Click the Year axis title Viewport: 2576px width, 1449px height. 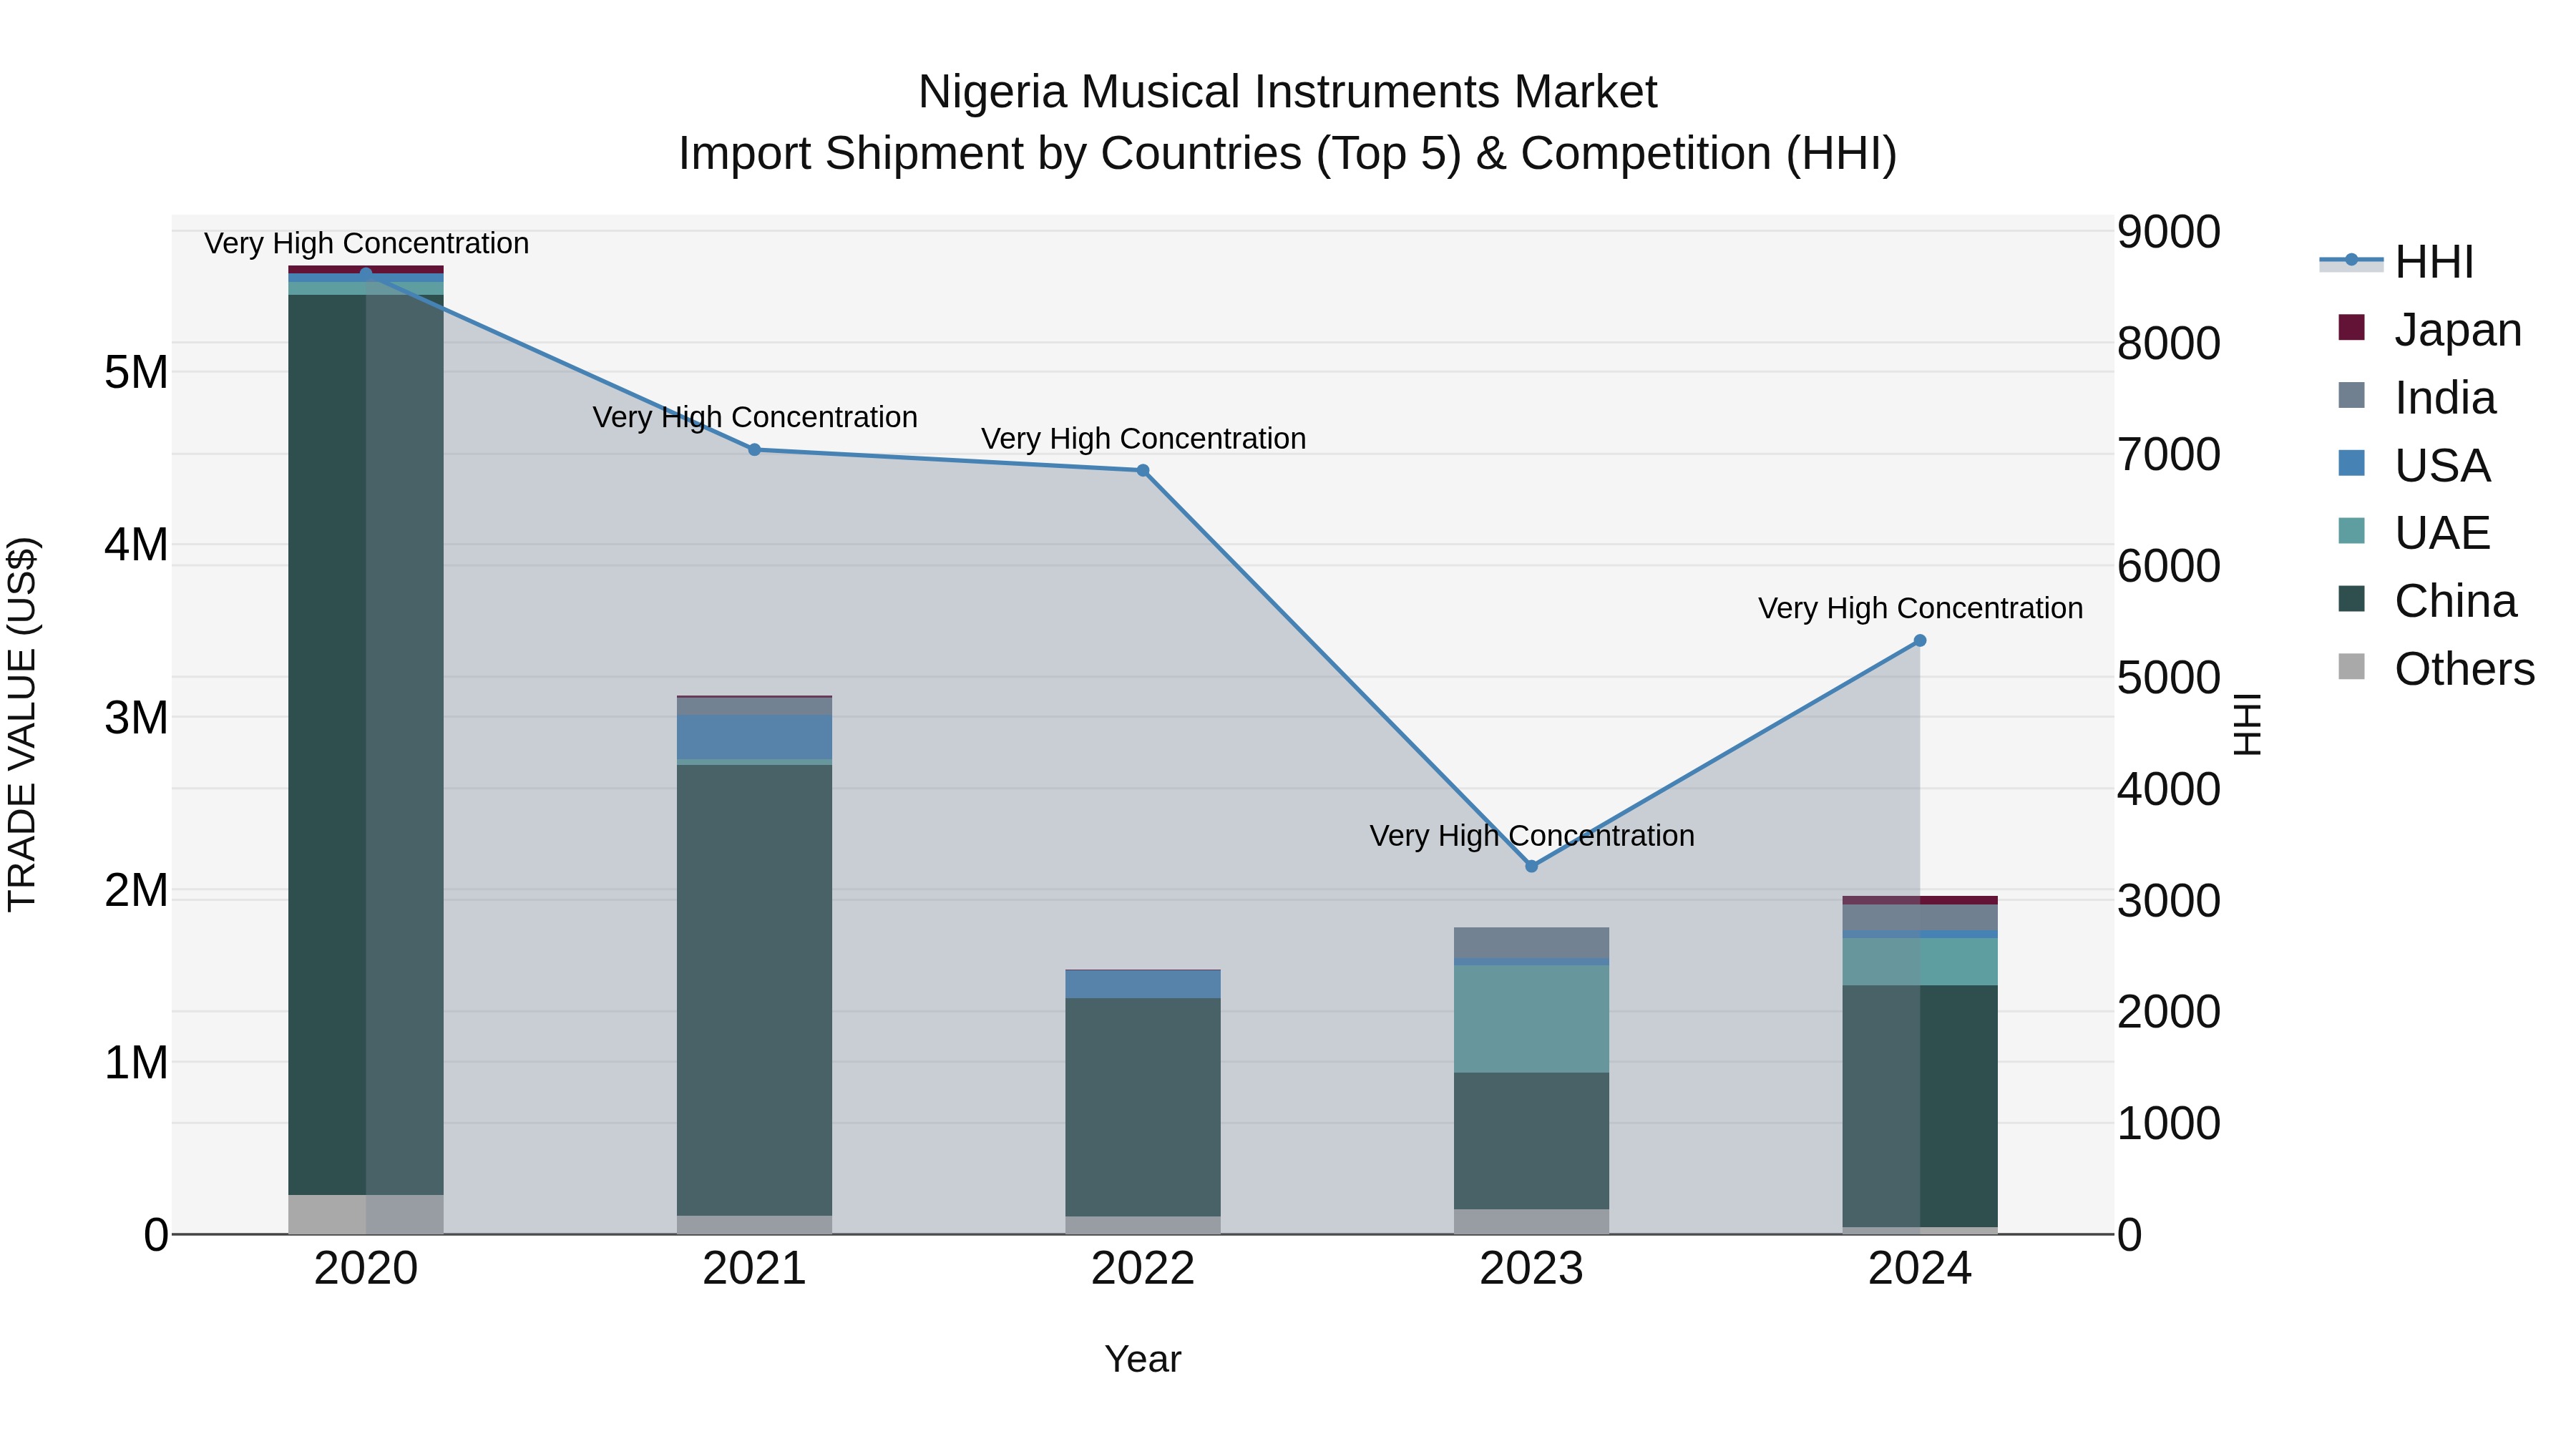[1143, 1360]
